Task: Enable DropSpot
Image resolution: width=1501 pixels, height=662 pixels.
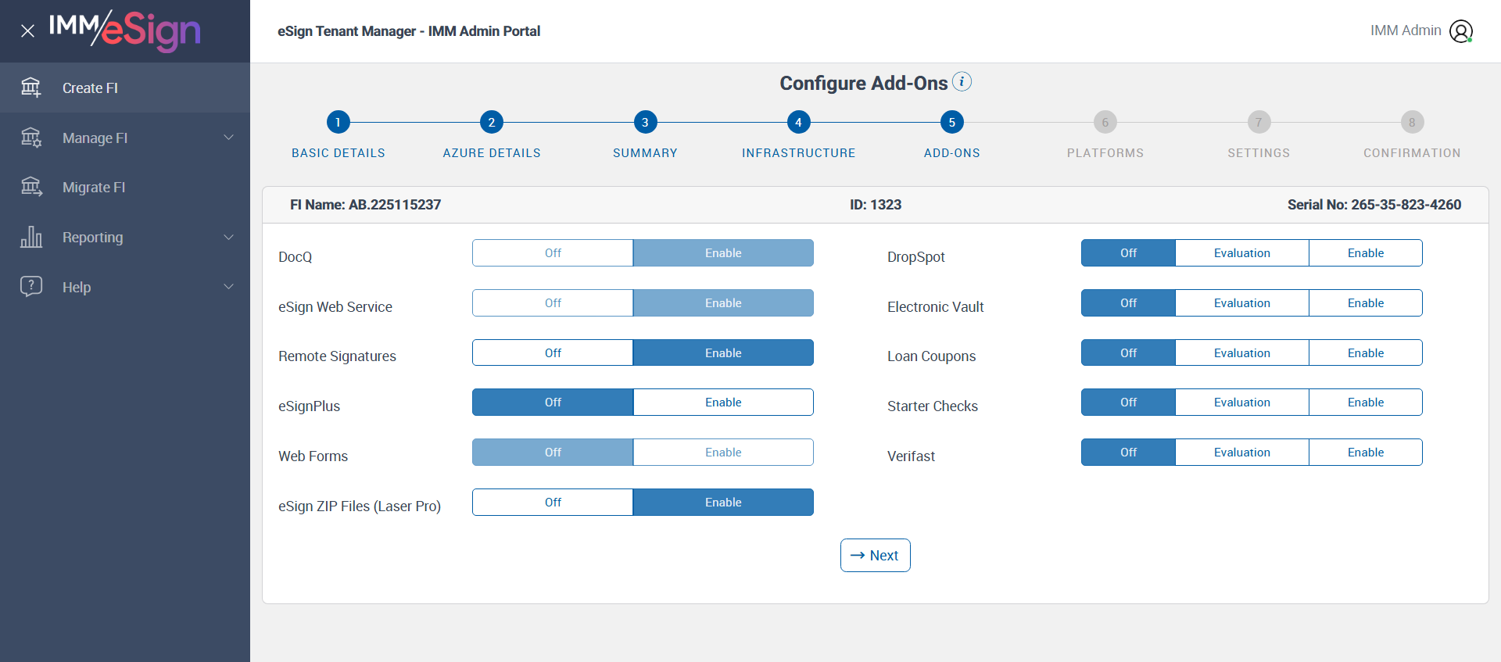Action: tap(1366, 253)
